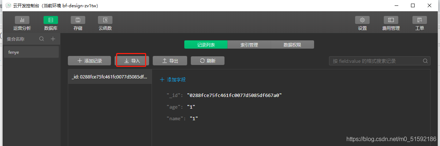The width and height of the screenshot is (440, 146).
Task: Click the record search magnifier icon
Action: click(x=425, y=61)
